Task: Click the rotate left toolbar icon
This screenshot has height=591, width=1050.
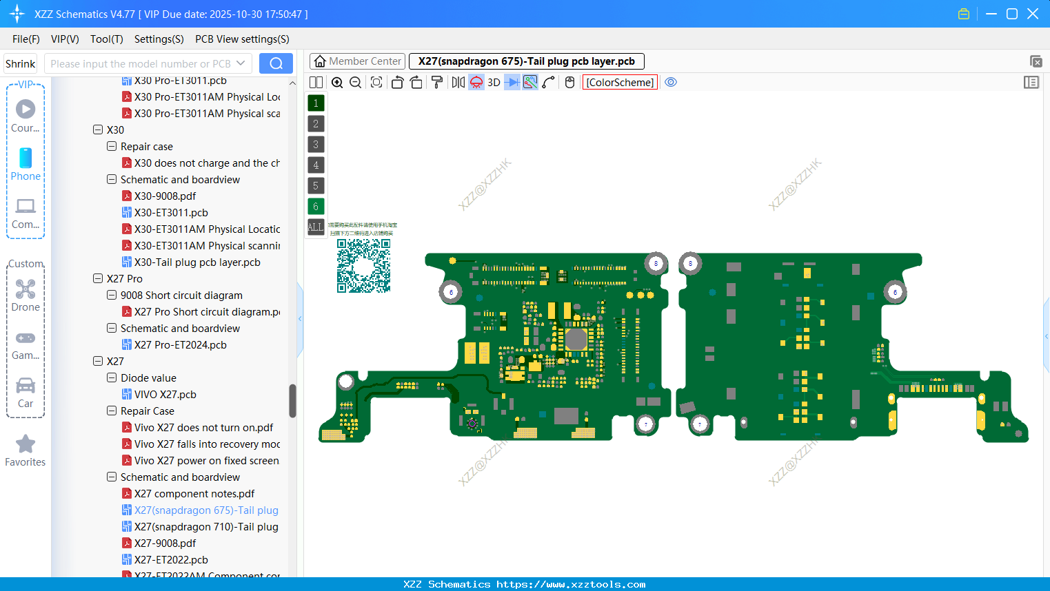Action: 397,82
